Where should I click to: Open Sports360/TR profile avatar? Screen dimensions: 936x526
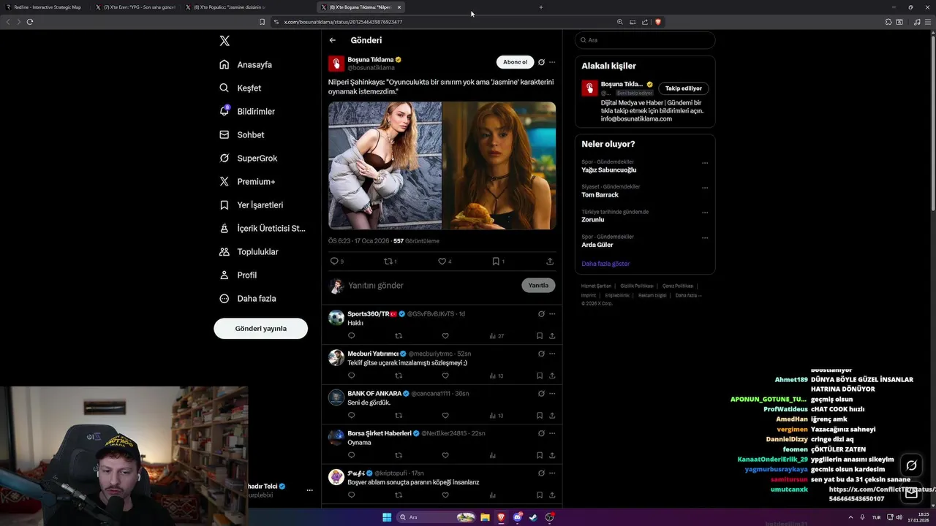336,318
